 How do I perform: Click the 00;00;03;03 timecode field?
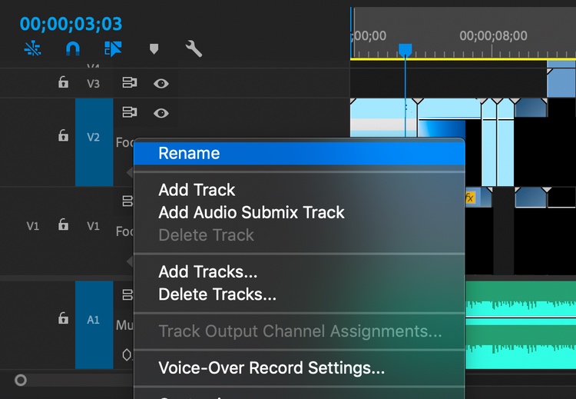click(x=71, y=24)
